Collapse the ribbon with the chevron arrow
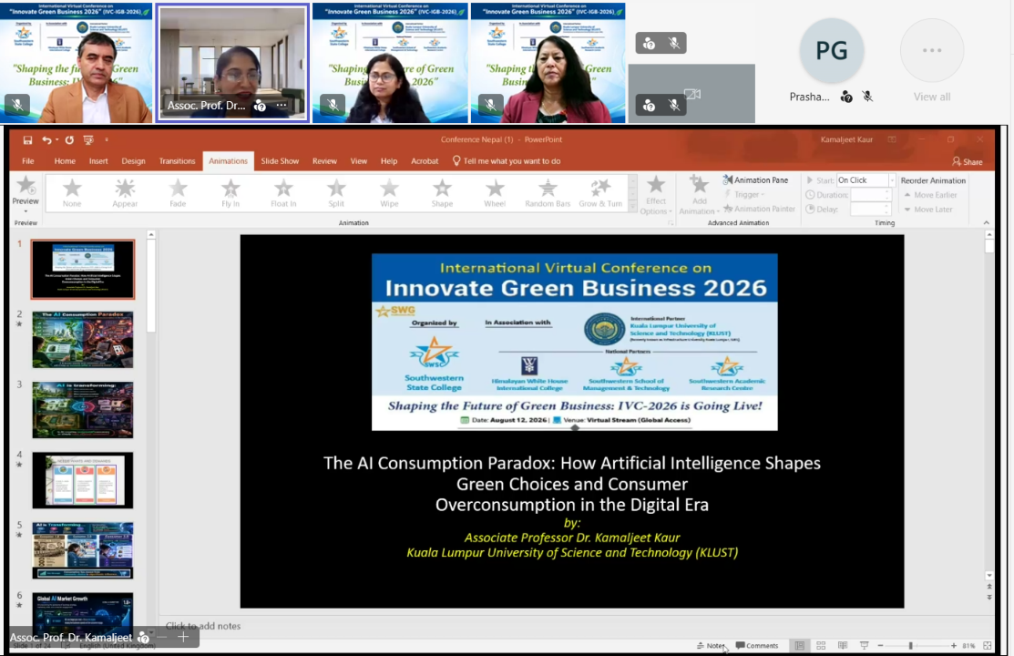The width and height of the screenshot is (1014, 656). click(986, 222)
